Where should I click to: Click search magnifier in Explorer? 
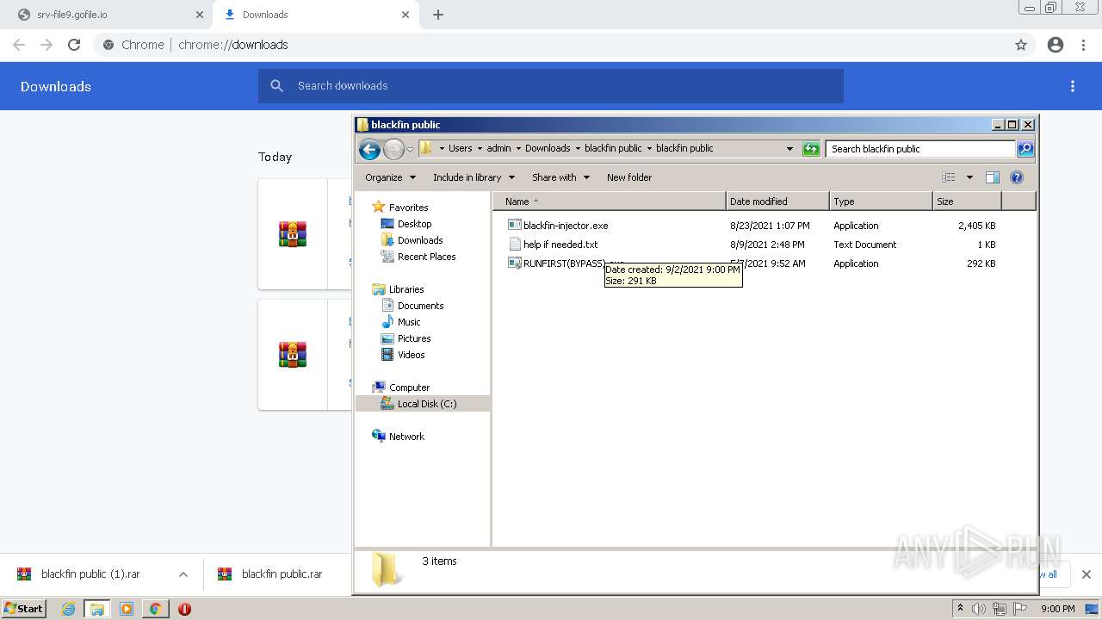tap(1025, 149)
